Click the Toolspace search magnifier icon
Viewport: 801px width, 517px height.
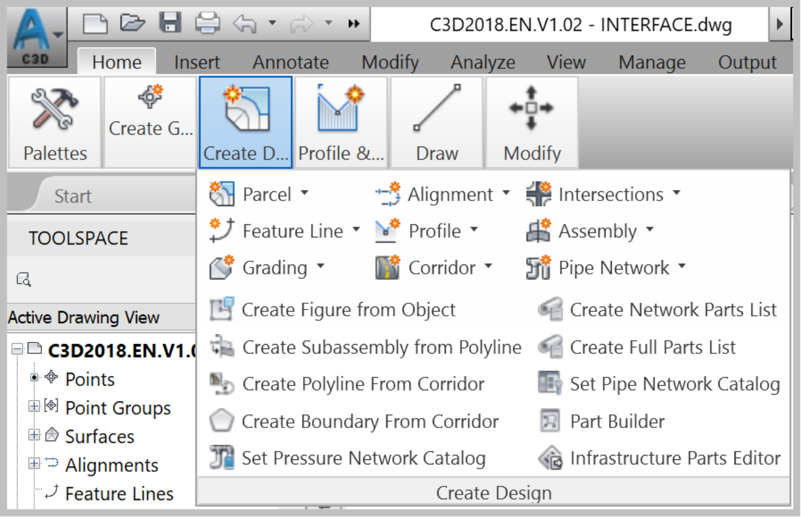[24, 279]
